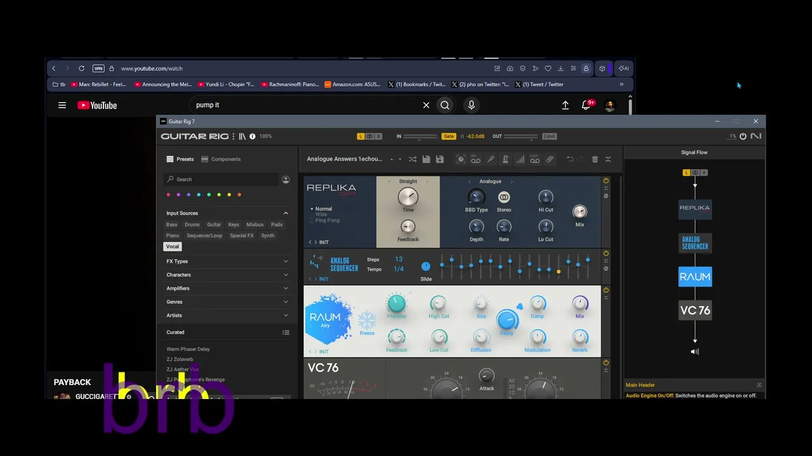Clear the YouTube search box with X

426,105
